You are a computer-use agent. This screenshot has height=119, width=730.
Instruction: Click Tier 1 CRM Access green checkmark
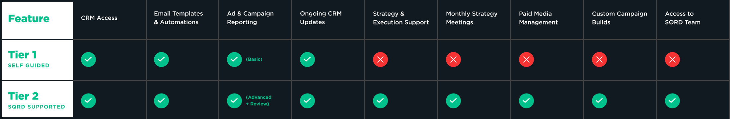click(88, 59)
